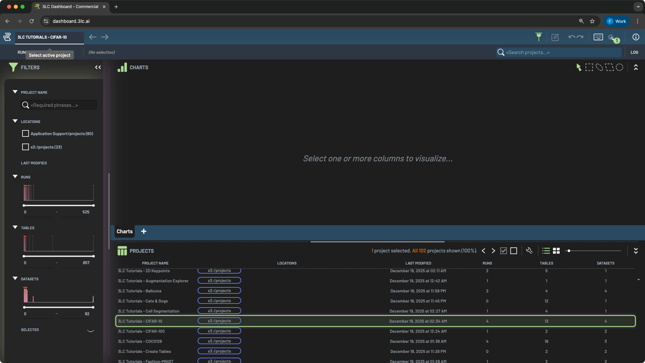The width and height of the screenshot is (645, 363).
Task: Select the circle selection tool in Charts
Action: 619,67
